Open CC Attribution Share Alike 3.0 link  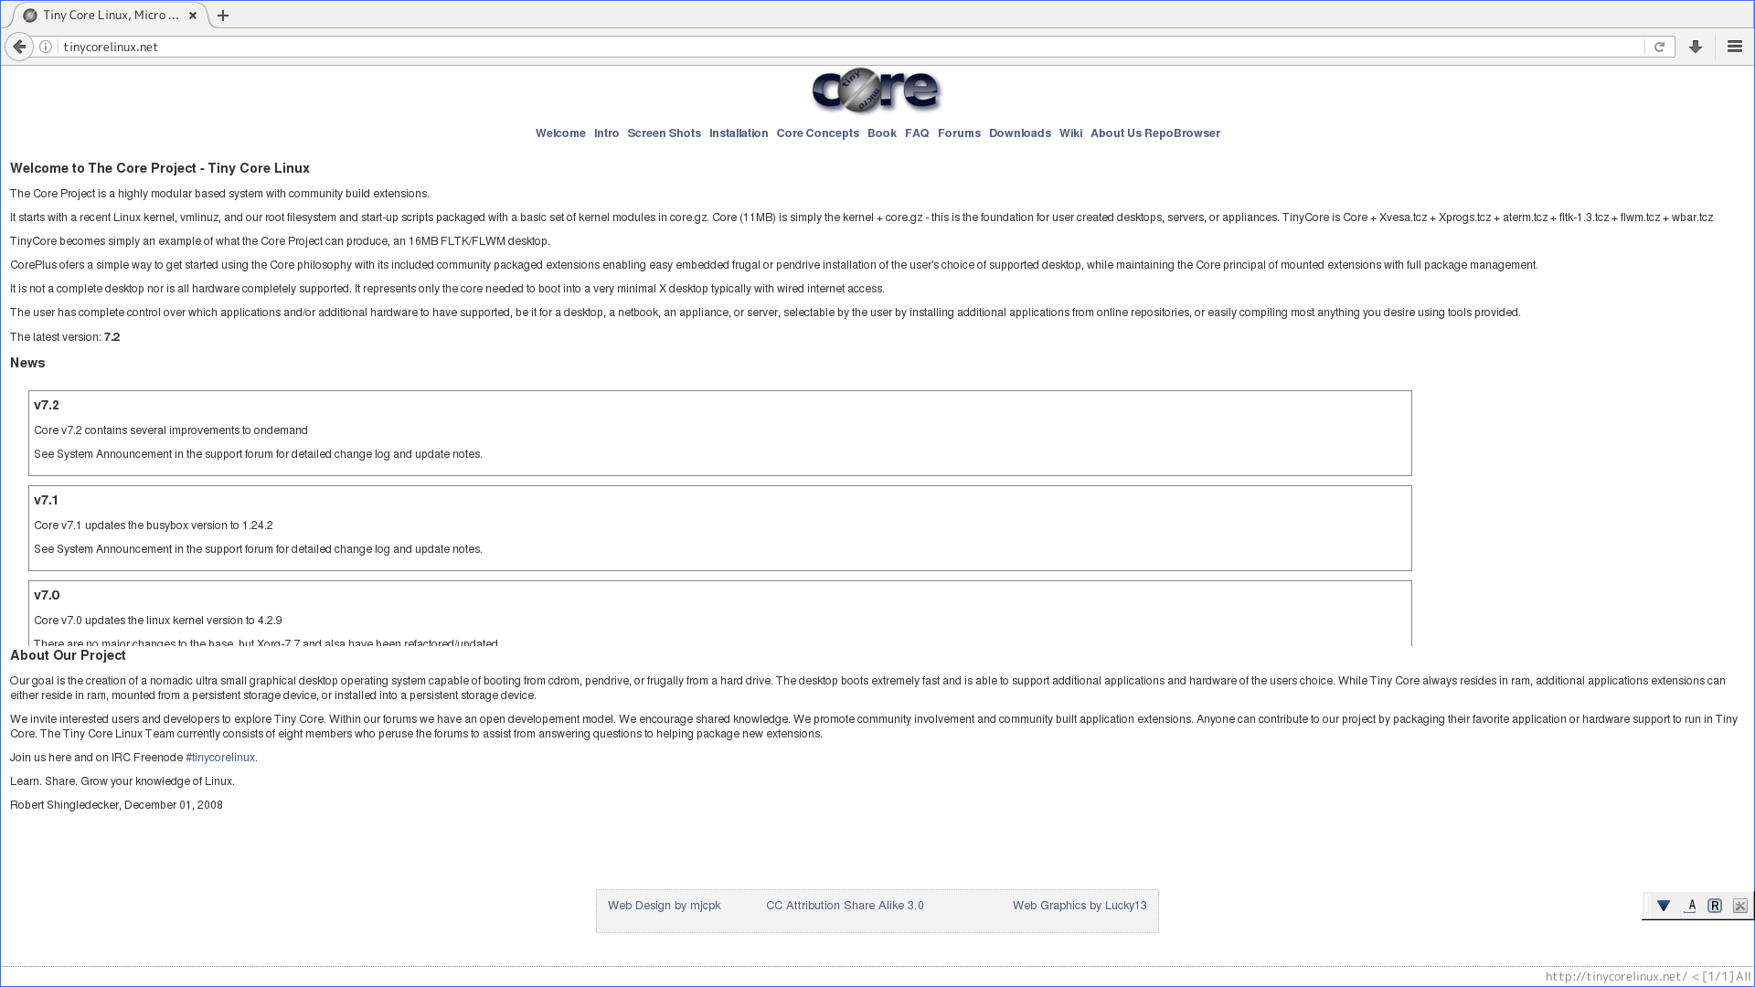(x=845, y=906)
